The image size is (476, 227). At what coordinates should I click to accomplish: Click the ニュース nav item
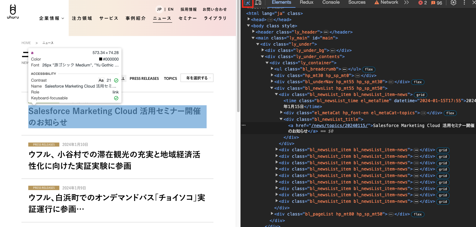click(162, 18)
